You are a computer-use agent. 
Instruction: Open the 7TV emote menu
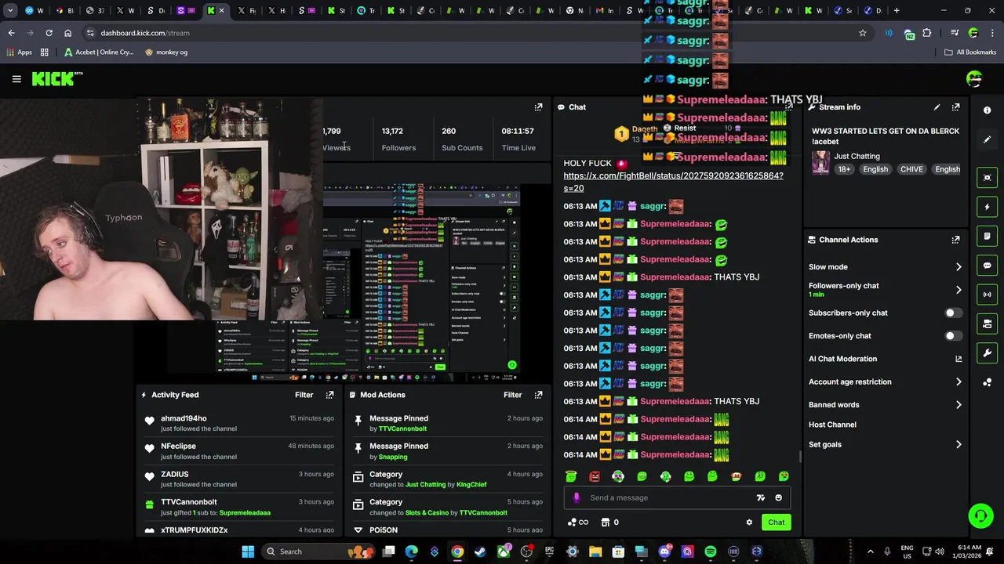[x=760, y=497]
